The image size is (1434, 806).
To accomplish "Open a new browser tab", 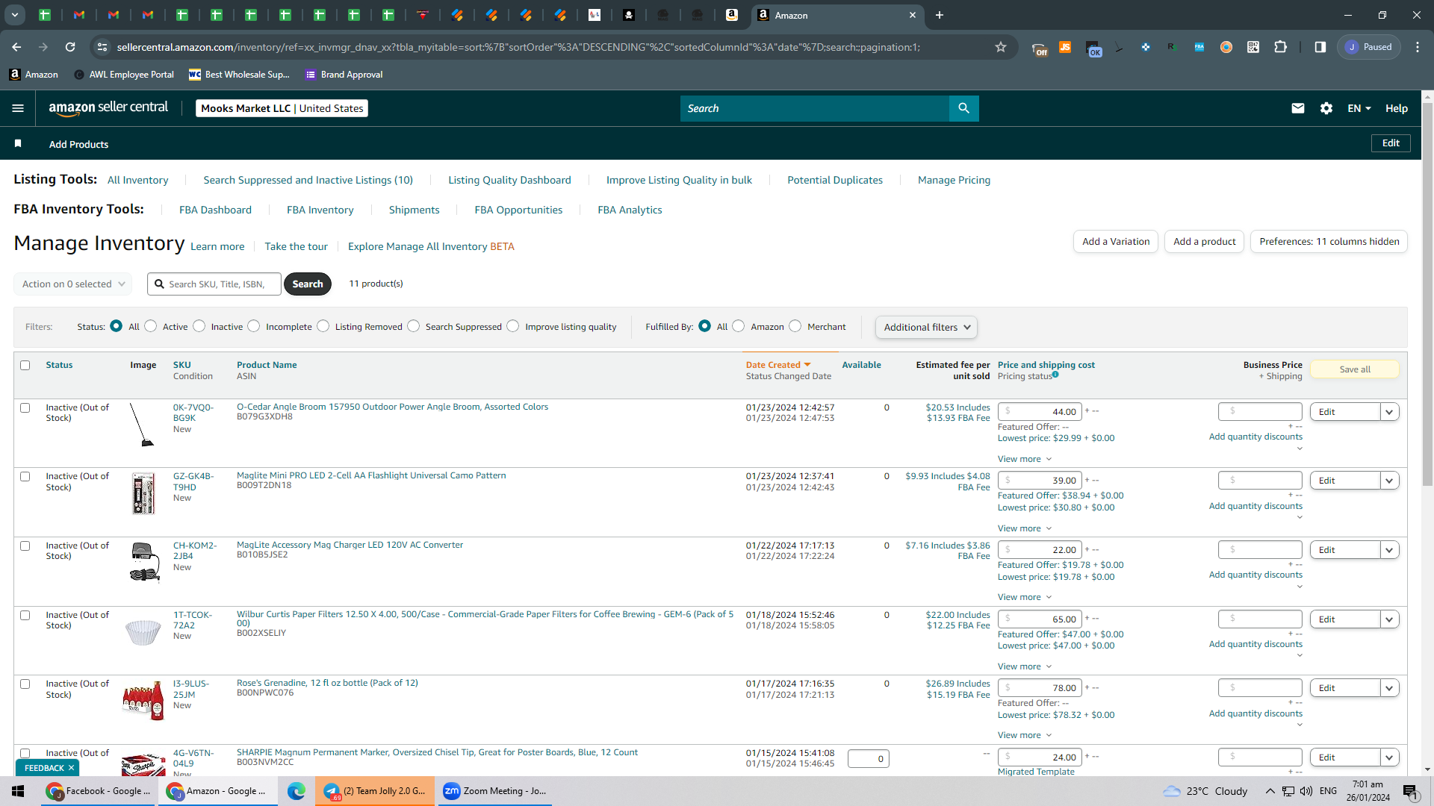I will point(940,15).
